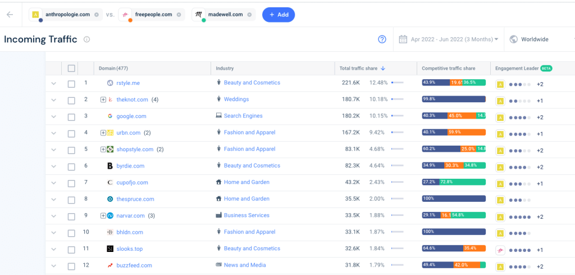Remove freepeople.com from comparison
Screen dimensions: 575x275
pos(179,15)
